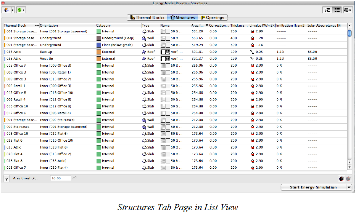The height and width of the screenshot is (214, 356).
Task: Sort by U-value column header
Action: [262, 26]
